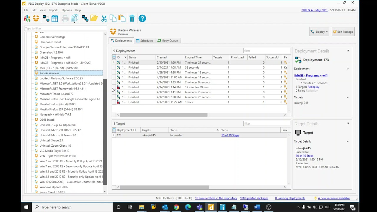The width and height of the screenshot is (377, 212).
Task: Click the Paste toolbar icon
Action: pos(122,19)
